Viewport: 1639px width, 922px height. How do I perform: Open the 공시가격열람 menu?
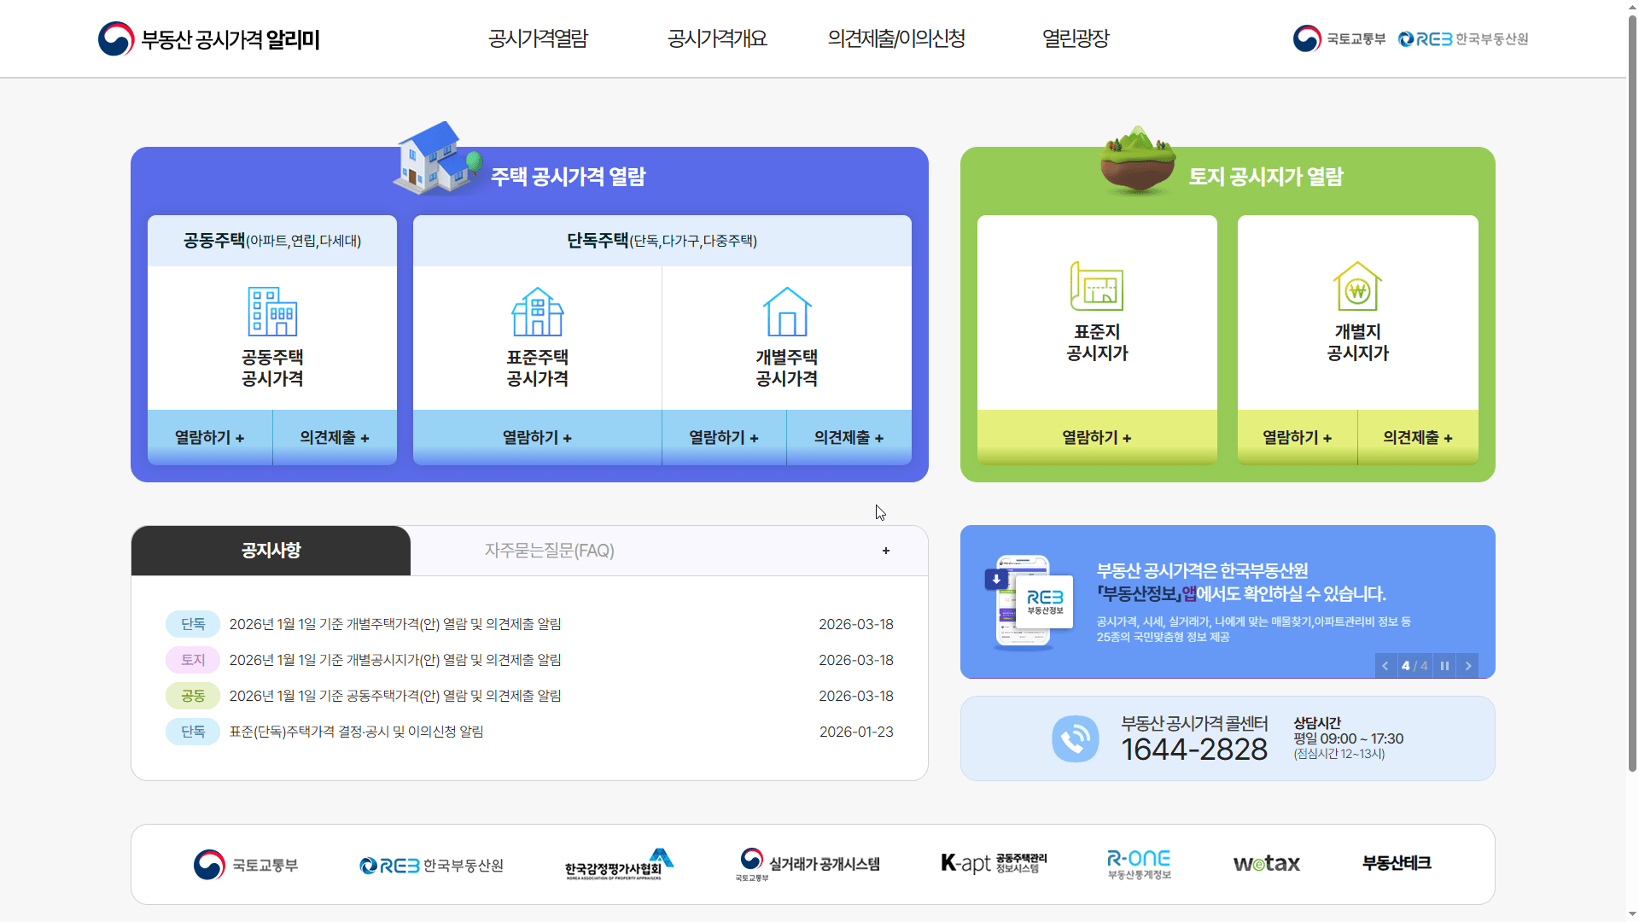(537, 38)
